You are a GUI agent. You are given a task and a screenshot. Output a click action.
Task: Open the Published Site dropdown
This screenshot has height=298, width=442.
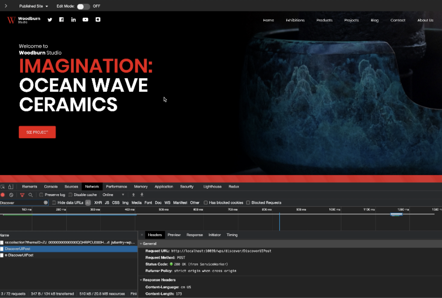(x=34, y=6)
